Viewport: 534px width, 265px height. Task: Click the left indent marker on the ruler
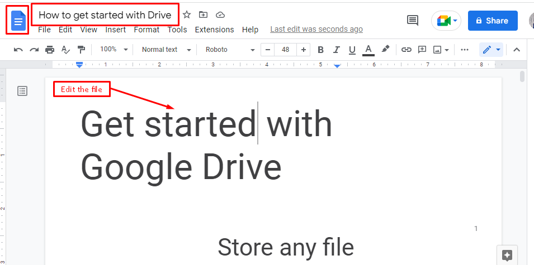pyautogui.click(x=79, y=65)
